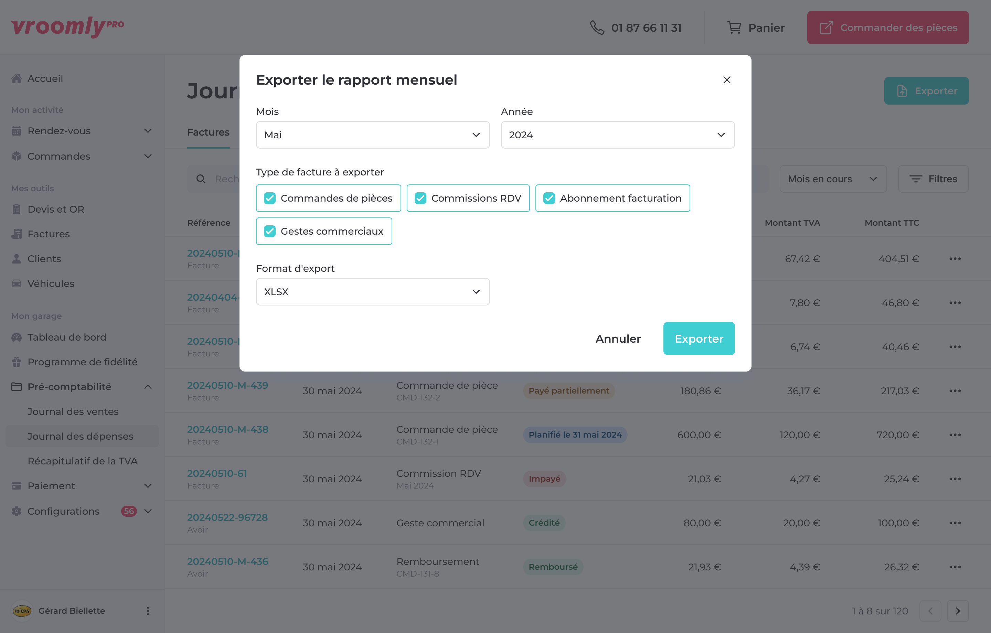Open Journal des ventes
991x633 pixels.
[x=73, y=411]
